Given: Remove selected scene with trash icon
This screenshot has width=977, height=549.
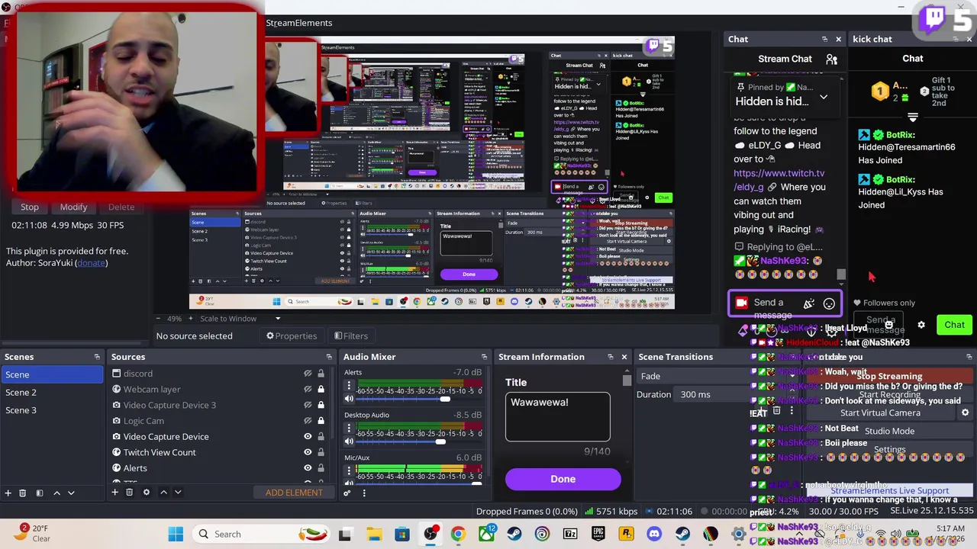Looking at the screenshot, I should [22, 493].
